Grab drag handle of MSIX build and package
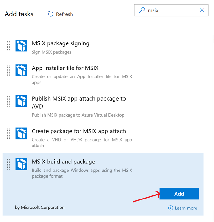 point(9,164)
